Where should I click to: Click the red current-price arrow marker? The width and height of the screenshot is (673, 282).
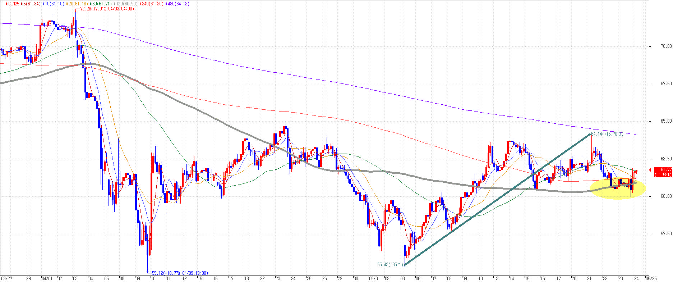tap(650, 170)
